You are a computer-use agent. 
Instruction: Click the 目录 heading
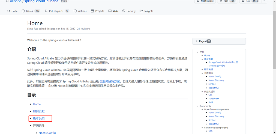click(x=32, y=95)
